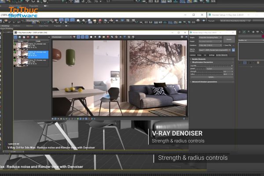The image size is (264, 176).
Task: Click the first history toolbar icon in VFB
Action: click(16, 37)
